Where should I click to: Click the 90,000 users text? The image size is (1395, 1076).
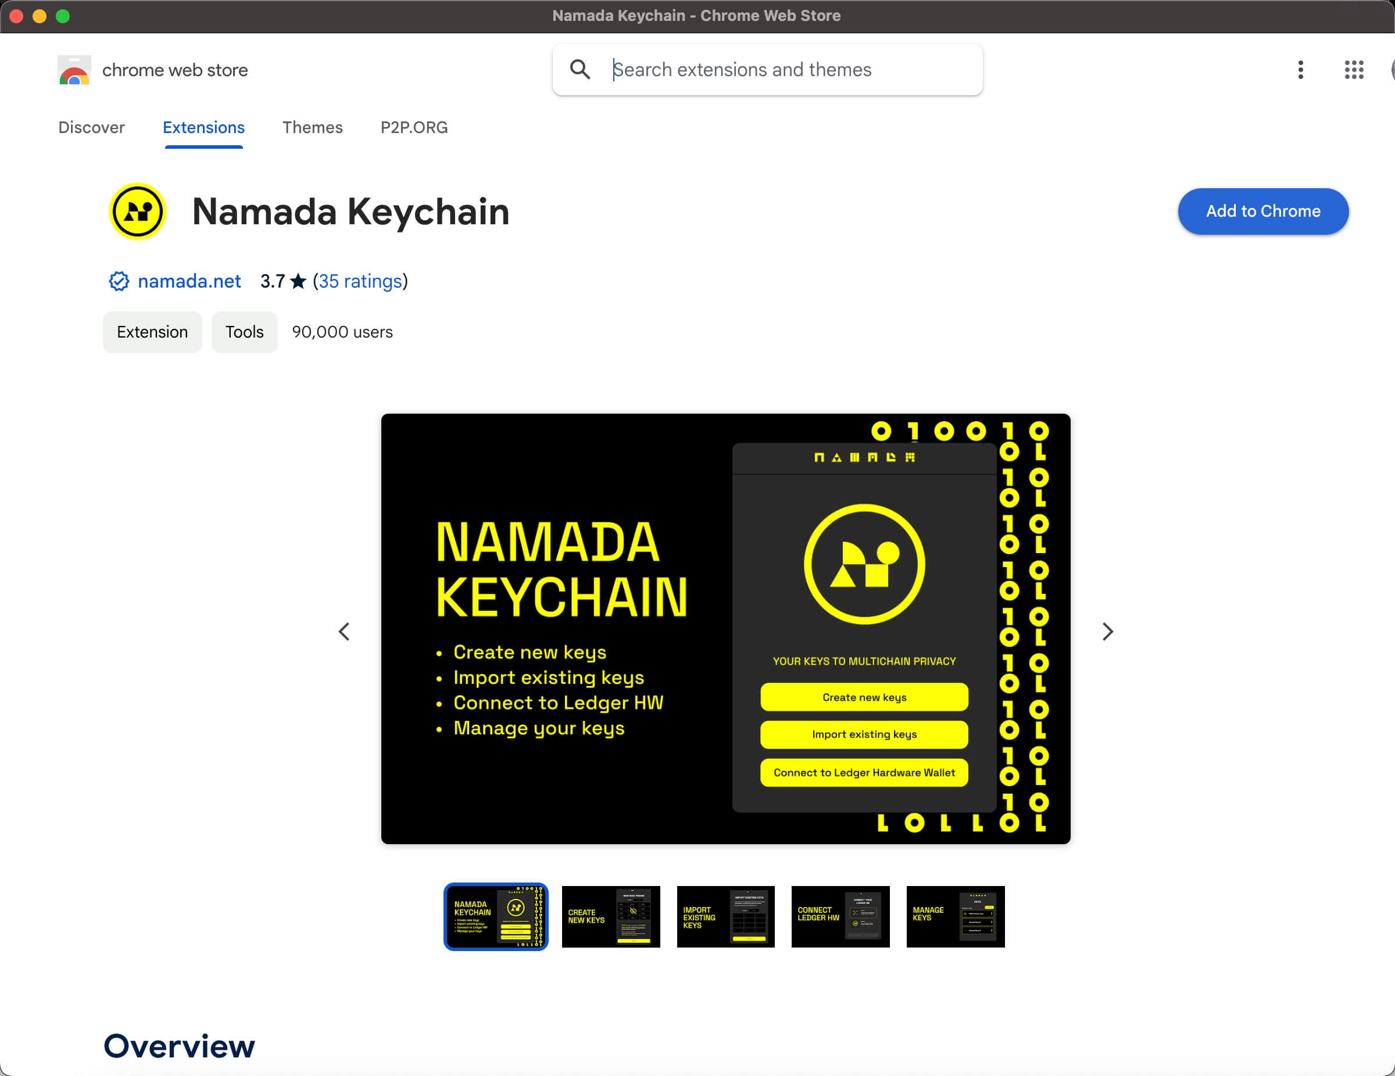coord(342,332)
